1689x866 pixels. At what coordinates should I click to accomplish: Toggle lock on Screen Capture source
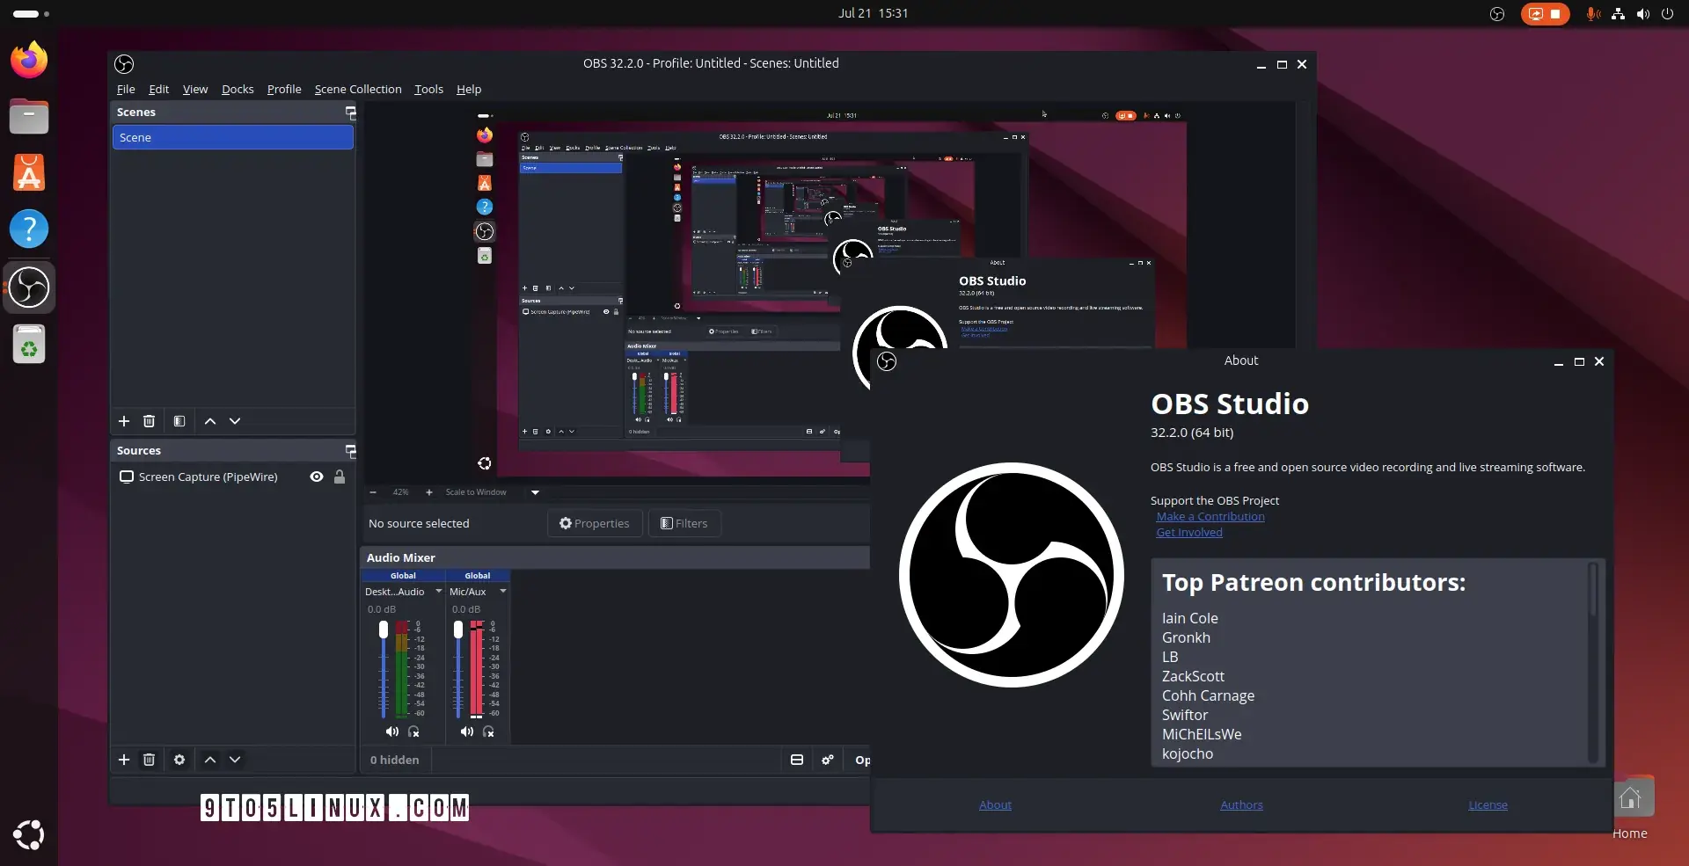coord(340,477)
